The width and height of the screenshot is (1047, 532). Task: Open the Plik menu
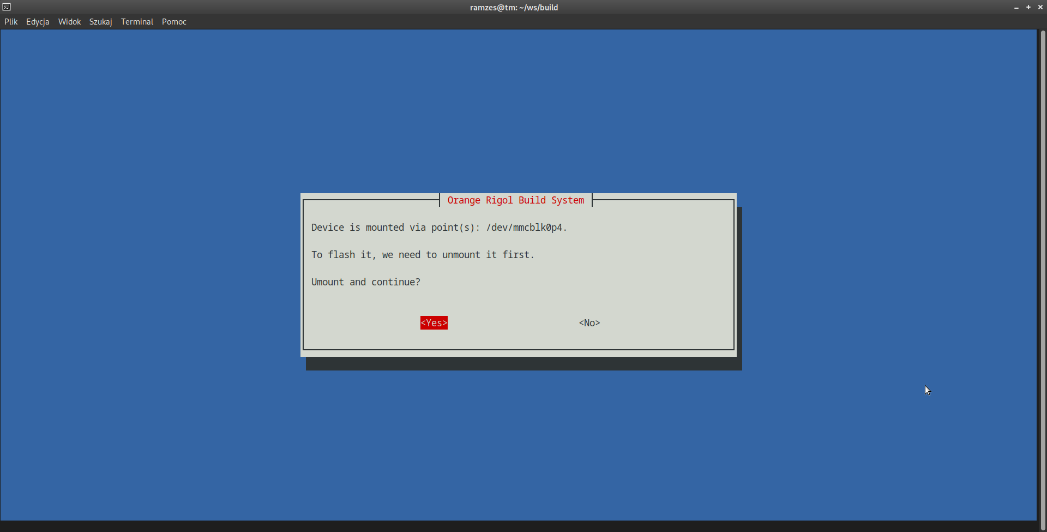(x=11, y=22)
